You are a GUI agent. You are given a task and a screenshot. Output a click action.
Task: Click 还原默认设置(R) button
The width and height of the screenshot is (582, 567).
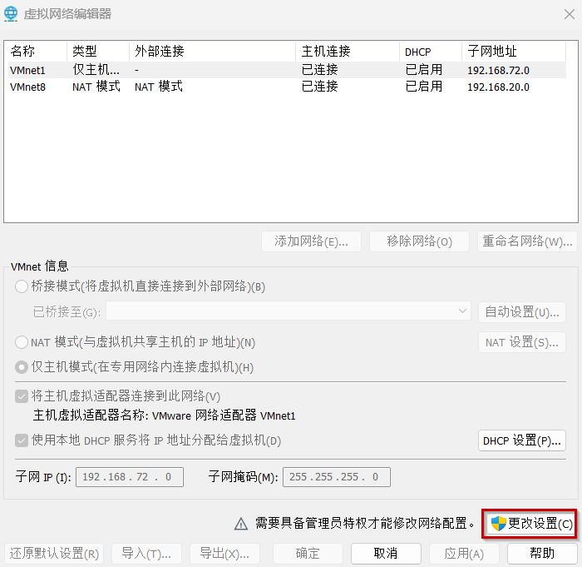point(54,554)
